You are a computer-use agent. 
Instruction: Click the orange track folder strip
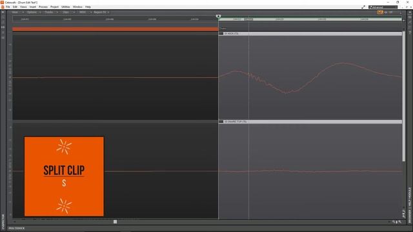[115, 29]
